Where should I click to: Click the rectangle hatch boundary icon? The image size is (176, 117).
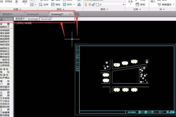(32, 5)
